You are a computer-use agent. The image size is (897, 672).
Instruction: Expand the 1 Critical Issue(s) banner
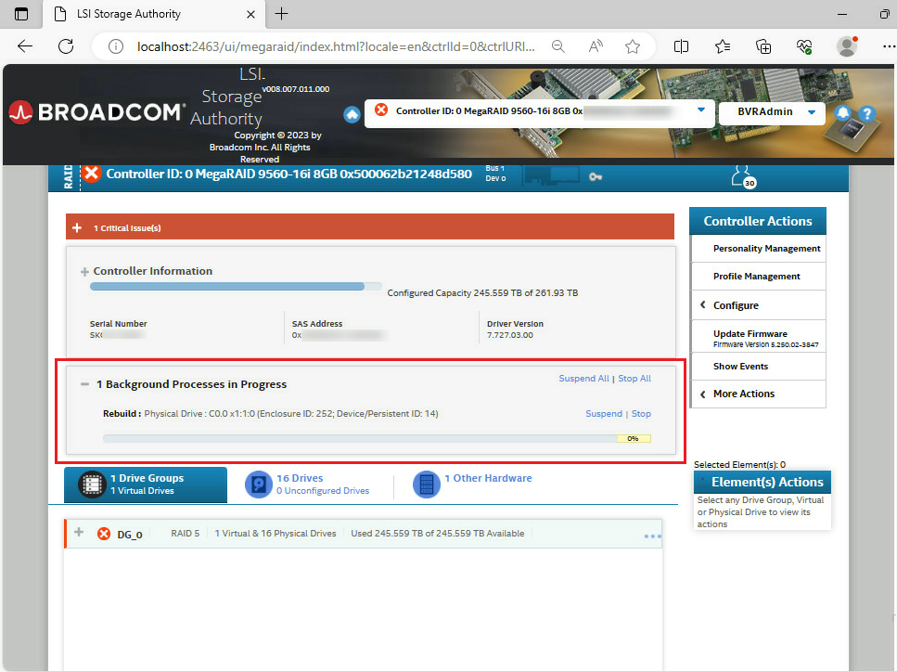(77, 228)
